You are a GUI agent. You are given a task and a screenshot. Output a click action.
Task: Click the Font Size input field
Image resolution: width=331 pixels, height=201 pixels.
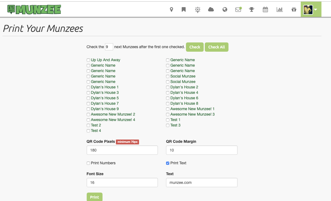coord(122,183)
